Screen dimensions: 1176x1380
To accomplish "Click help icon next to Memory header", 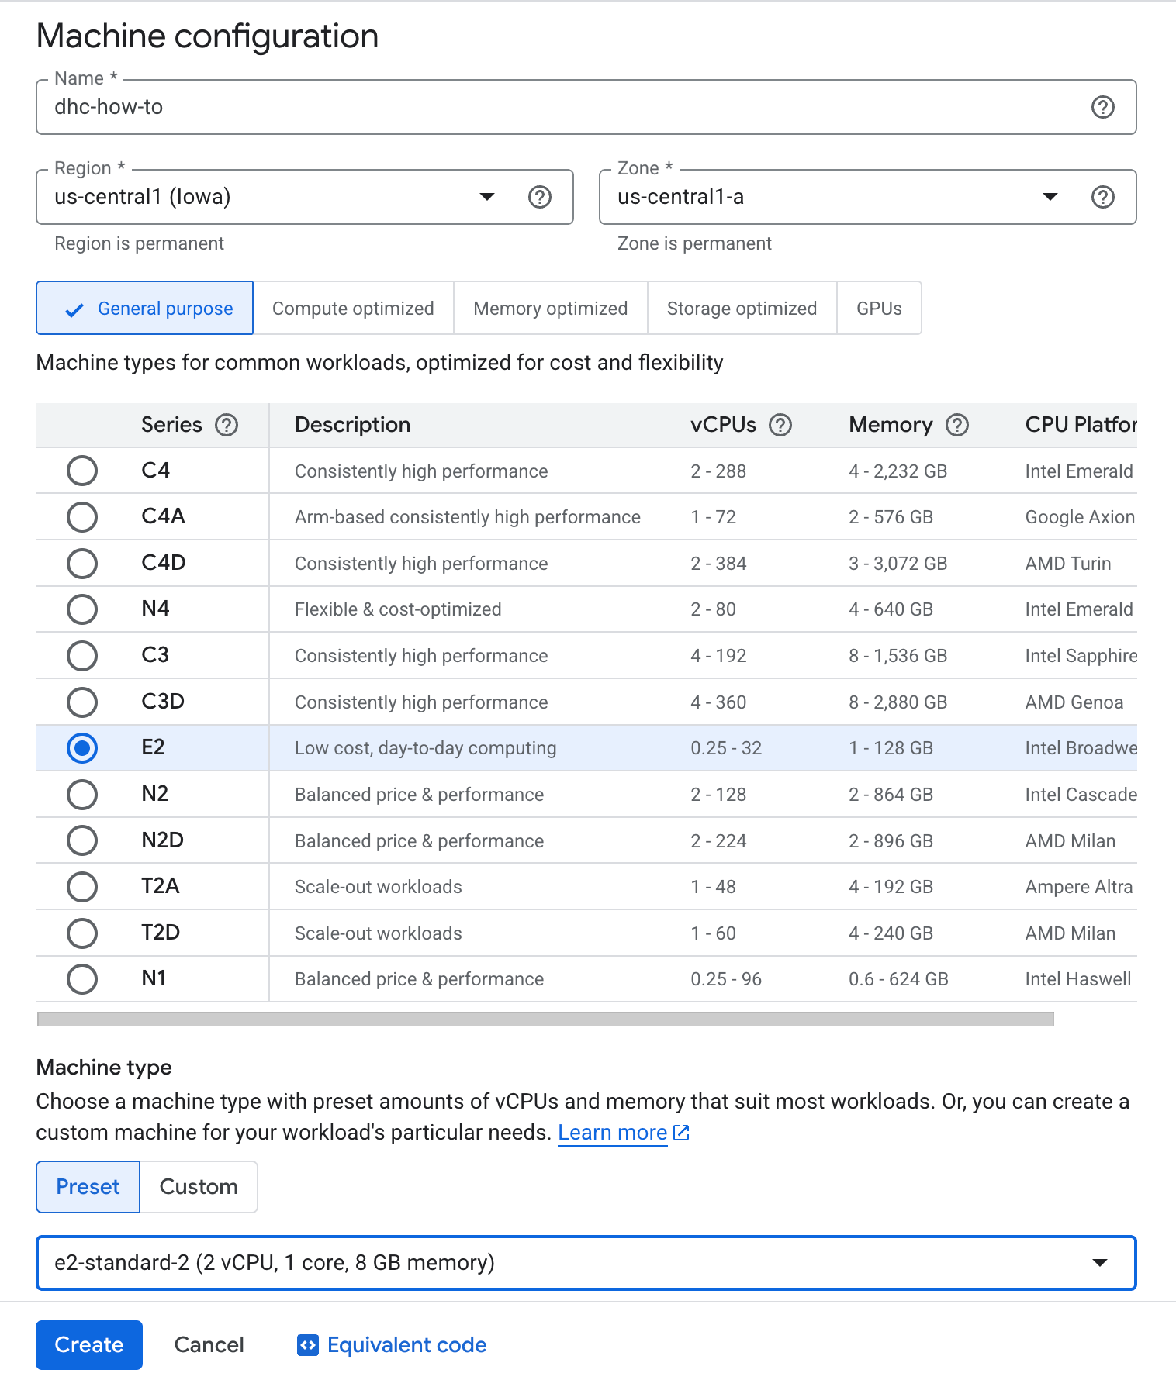I will 957,425.
